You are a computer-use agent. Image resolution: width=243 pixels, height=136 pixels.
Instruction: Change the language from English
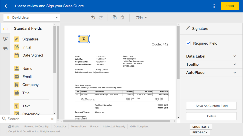tap(16, 127)
